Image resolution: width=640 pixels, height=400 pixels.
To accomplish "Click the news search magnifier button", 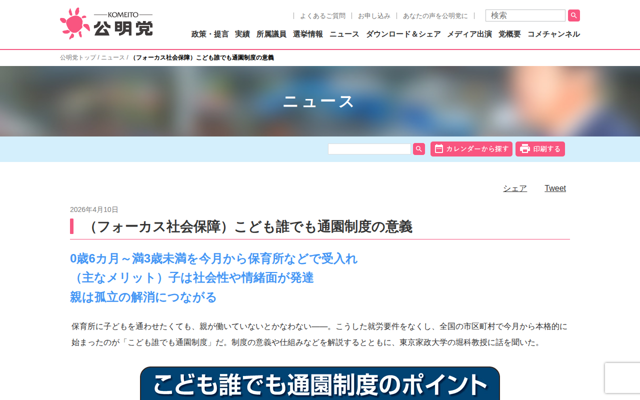I will tap(419, 149).
